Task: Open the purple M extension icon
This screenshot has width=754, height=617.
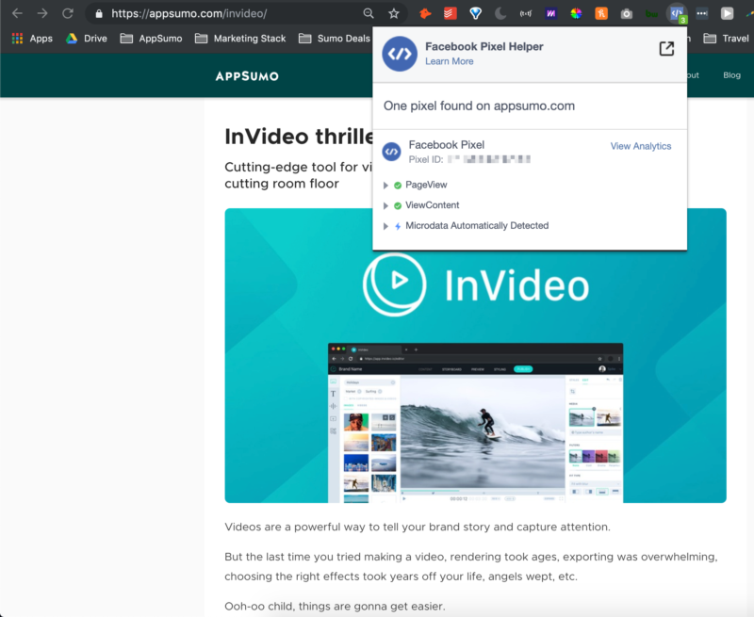Action: 550,13
